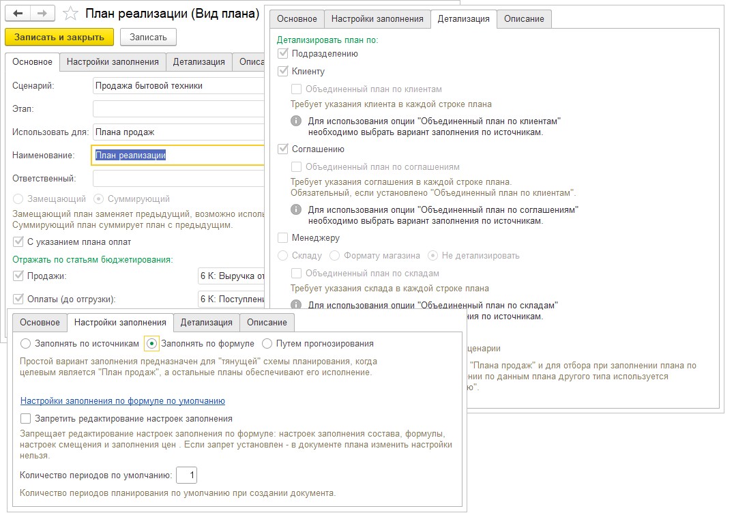Open Детализация tab in bottom panel
The height and width of the screenshot is (513, 734).
pyautogui.click(x=207, y=323)
